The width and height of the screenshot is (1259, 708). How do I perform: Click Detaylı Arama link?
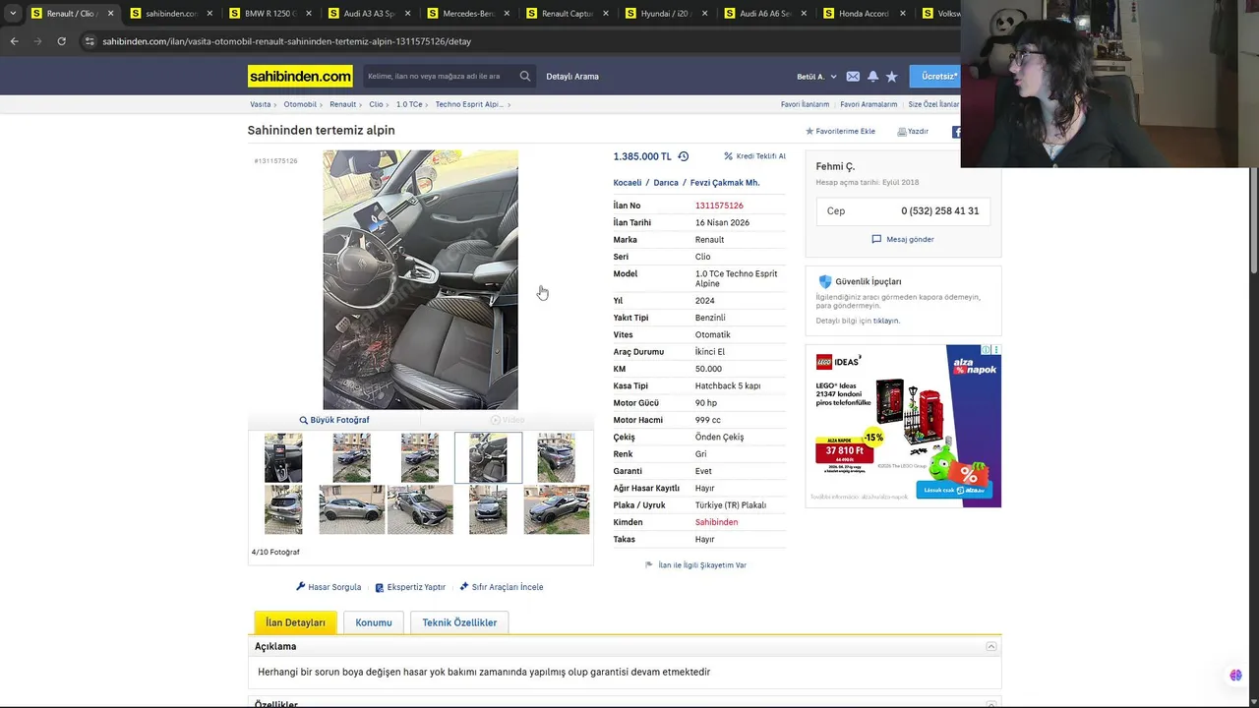(x=572, y=77)
